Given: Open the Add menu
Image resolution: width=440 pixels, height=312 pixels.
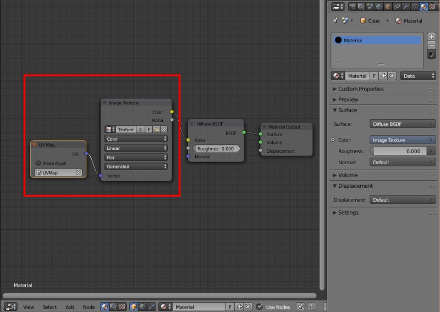Looking at the screenshot, I should [70, 307].
